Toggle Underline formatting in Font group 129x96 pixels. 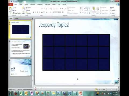point(38,12)
